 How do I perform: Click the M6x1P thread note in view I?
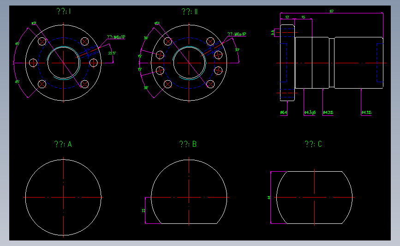[116, 37]
